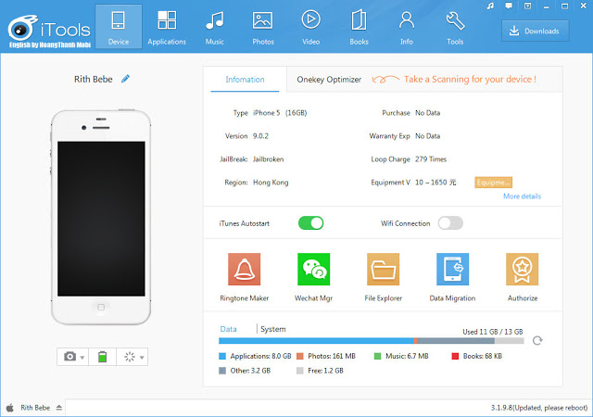593x417 pixels.
Task: Click the music note icon in title bar
Action: pos(490,6)
